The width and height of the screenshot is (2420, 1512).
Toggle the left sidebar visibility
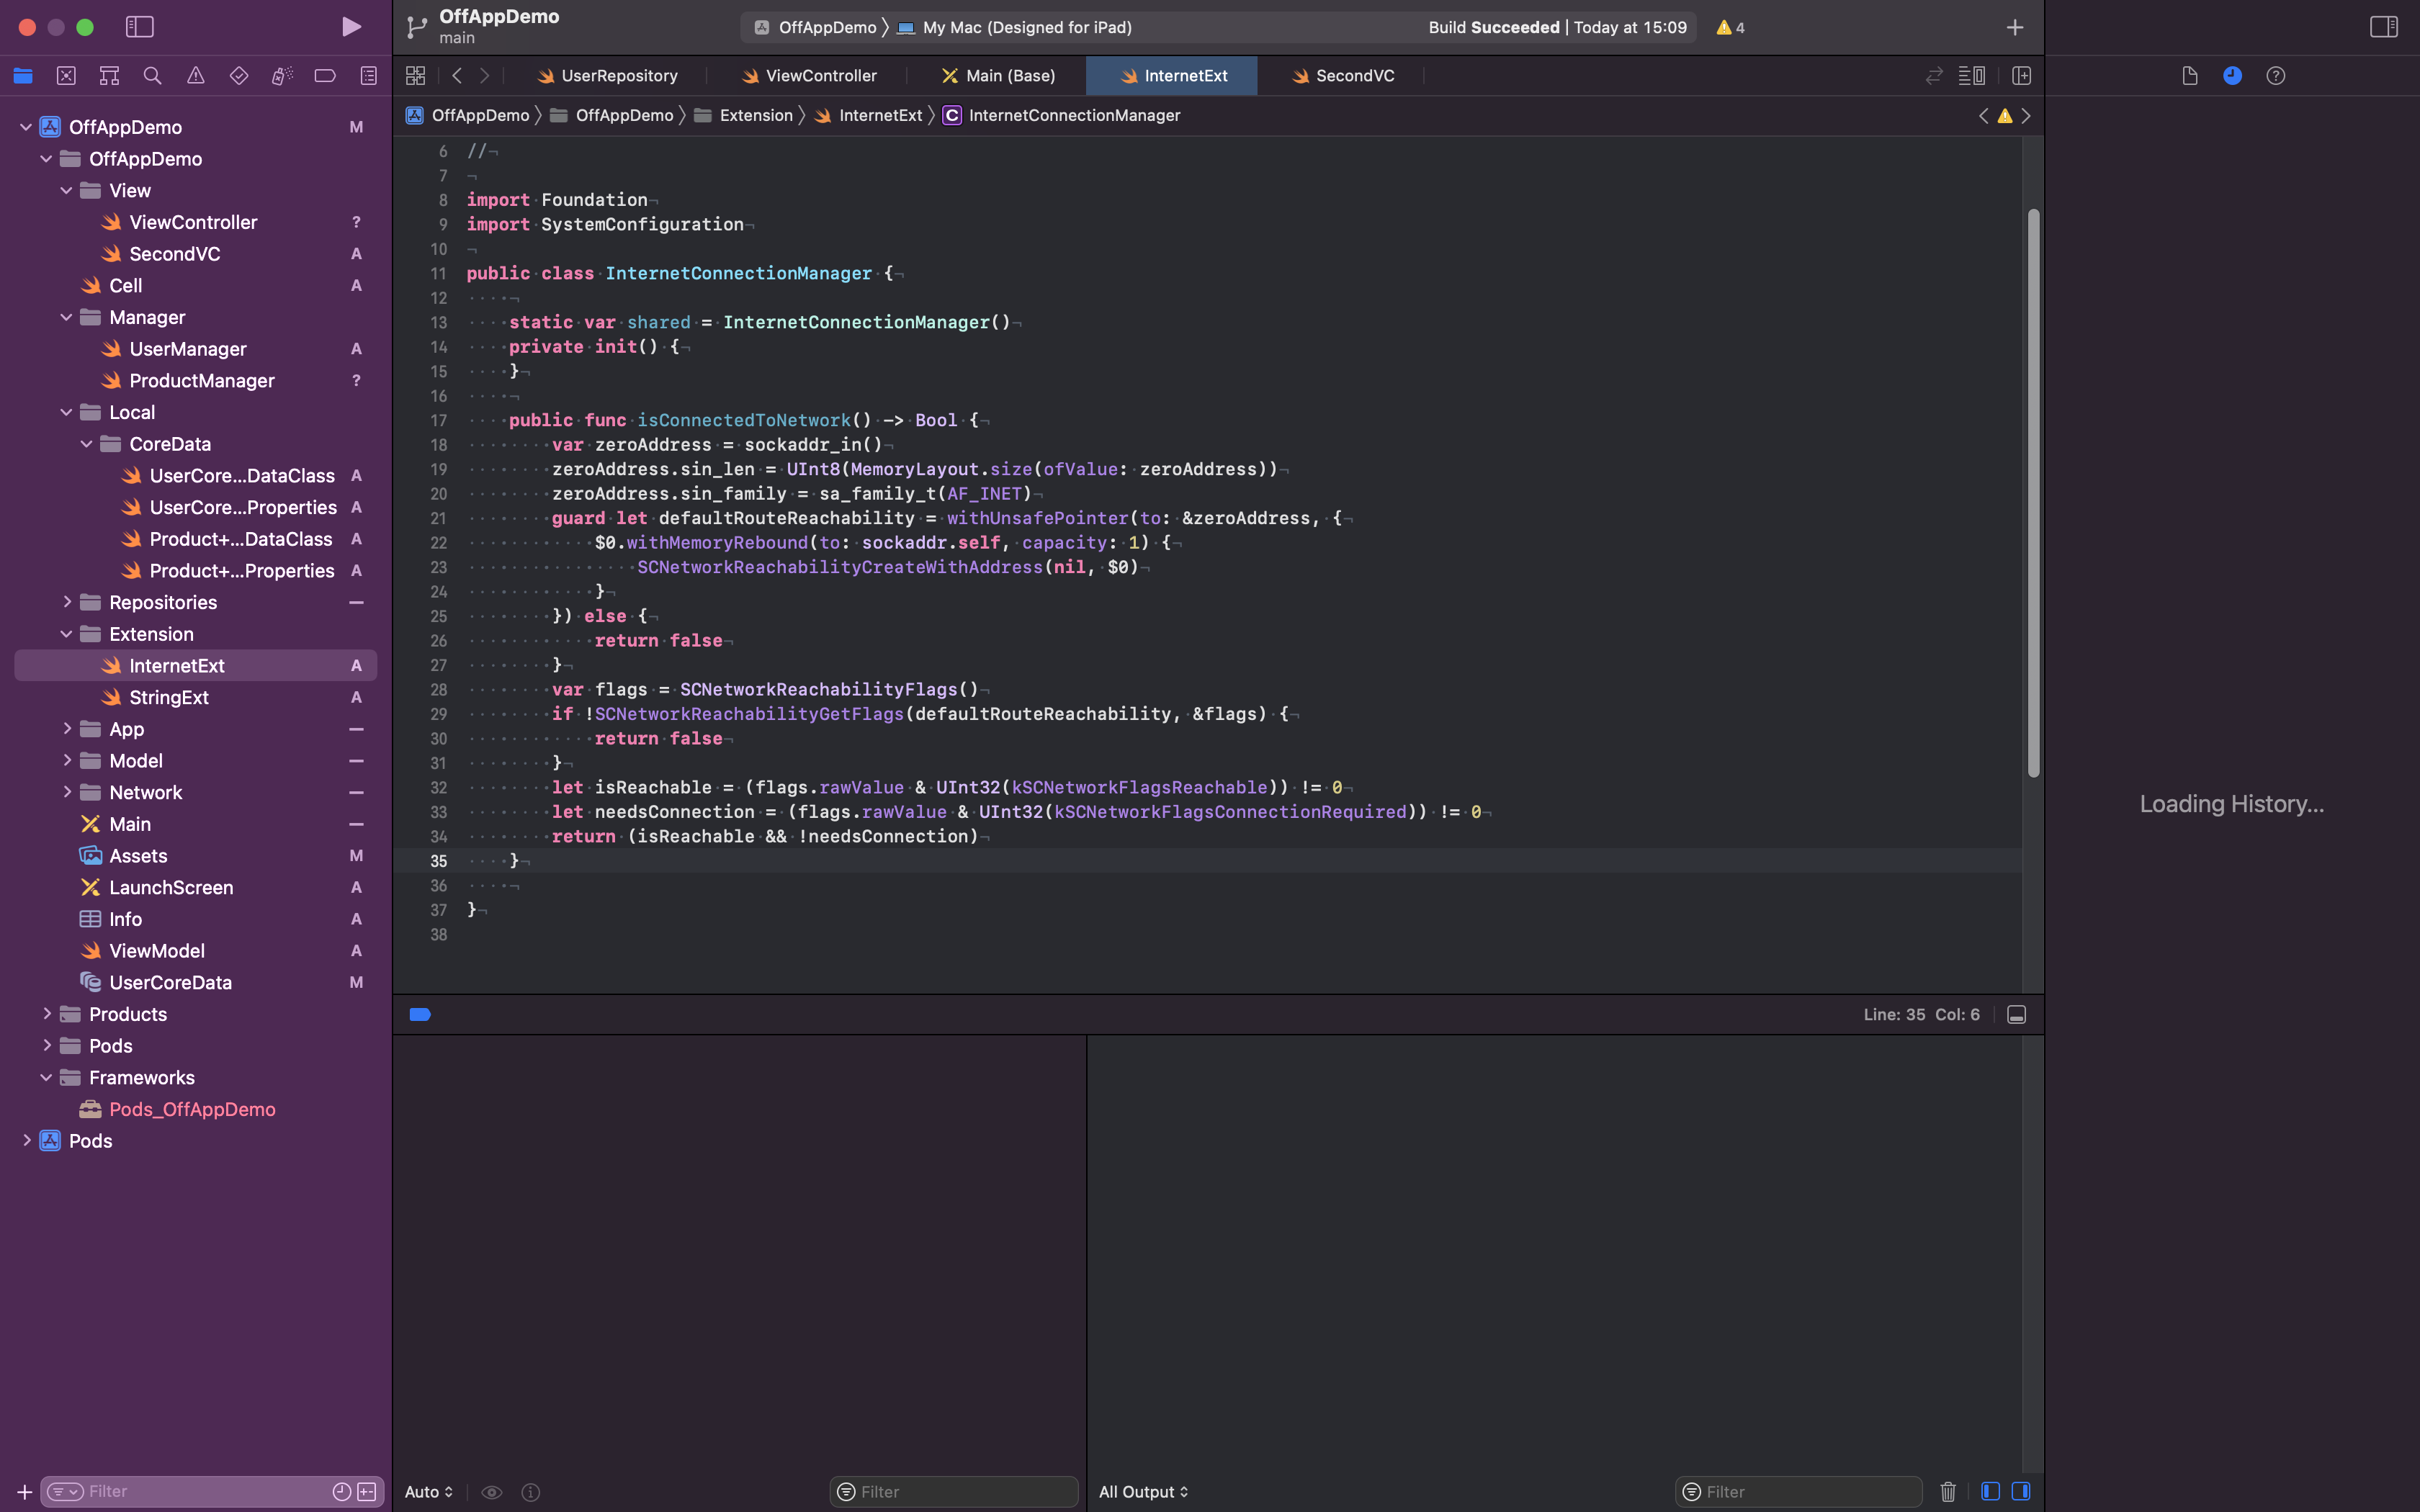(140, 27)
